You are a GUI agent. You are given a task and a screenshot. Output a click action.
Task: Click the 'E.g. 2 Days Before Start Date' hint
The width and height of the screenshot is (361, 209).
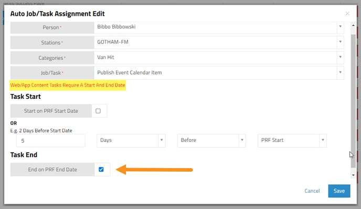pos(41,130)
